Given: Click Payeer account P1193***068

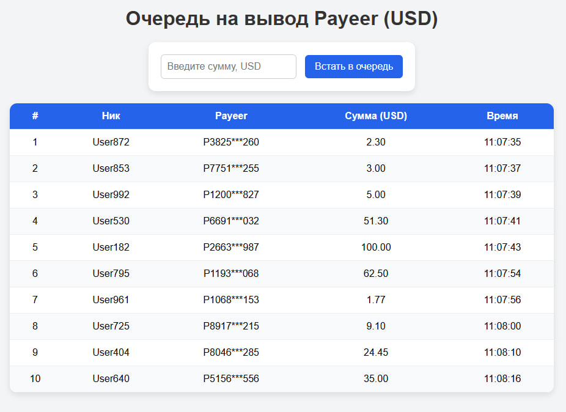Looking at the screenshot, I should pyautogui.click(x=231, y=273).
